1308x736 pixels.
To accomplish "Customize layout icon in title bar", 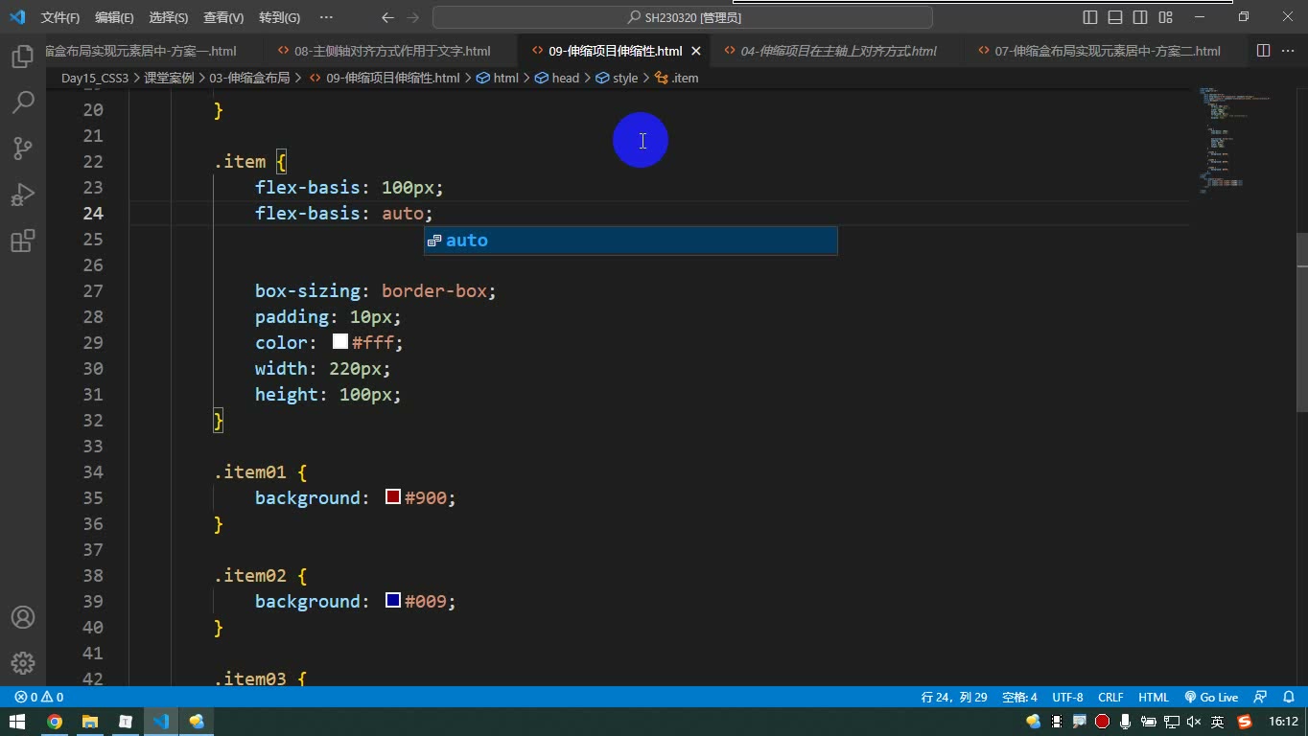I will [1165, 17].
